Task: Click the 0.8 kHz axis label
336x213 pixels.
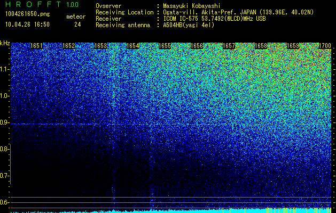Action: (x=4, y=149)
